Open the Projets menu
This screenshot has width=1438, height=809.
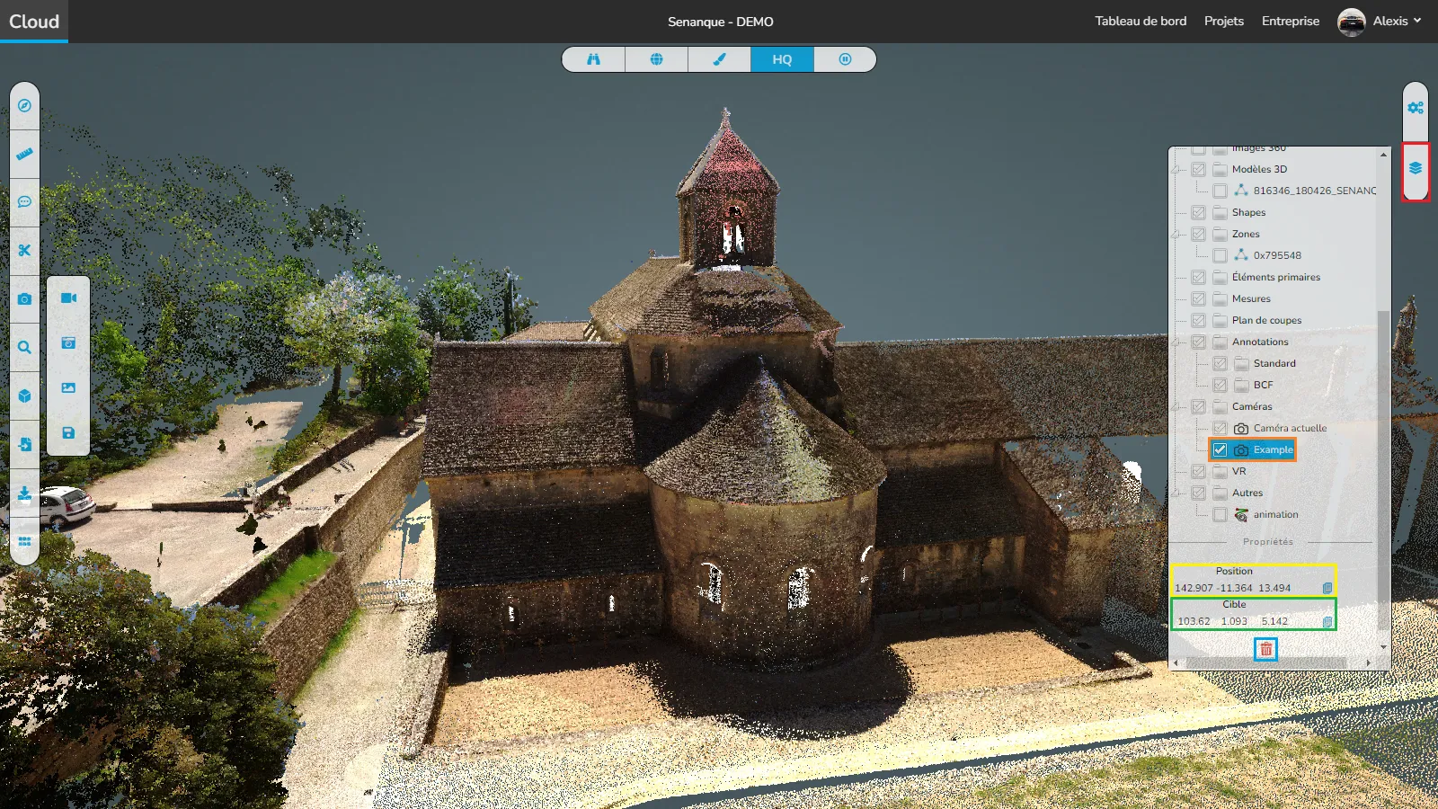[1224, 21]
